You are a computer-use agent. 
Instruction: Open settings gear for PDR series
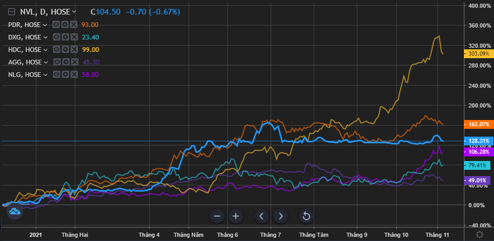pos(65,24)
